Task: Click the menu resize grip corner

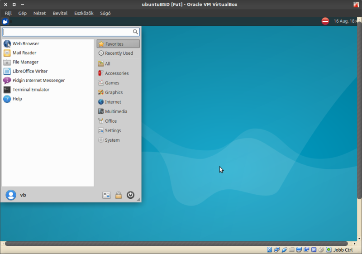Action: (138, 199)
